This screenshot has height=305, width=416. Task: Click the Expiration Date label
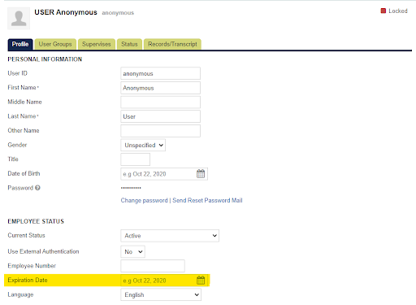28,280
